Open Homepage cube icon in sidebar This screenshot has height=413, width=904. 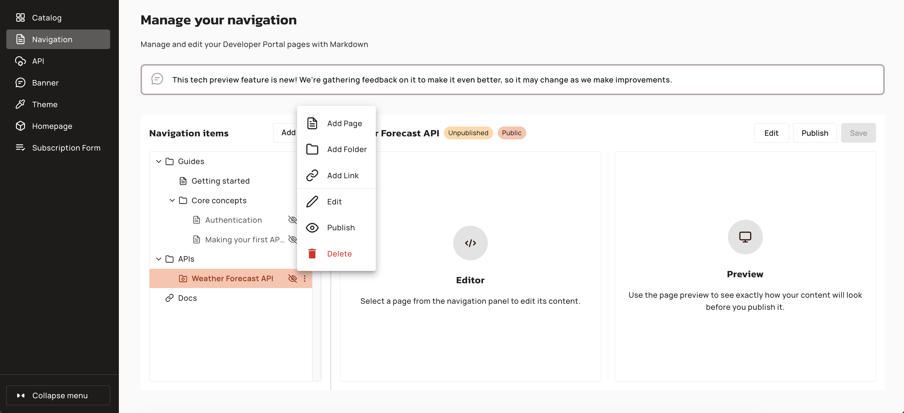pos(20,126)
